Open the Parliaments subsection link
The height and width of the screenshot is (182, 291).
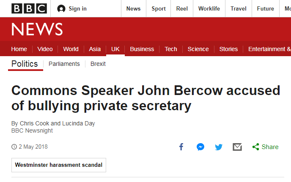[x=64, y=64]
